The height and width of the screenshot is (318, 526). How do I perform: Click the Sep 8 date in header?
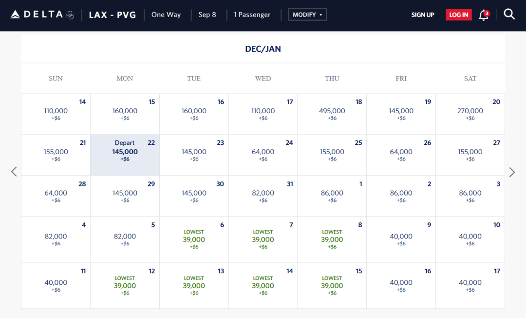pos(207,15)
